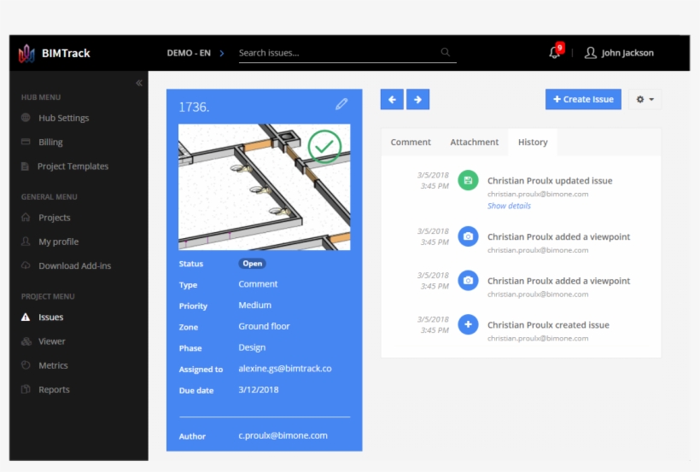This screenshot has height=472, width=700.
Task: Click 'Christian Proulx updated issue' entry
Action: tap(550, 181)
